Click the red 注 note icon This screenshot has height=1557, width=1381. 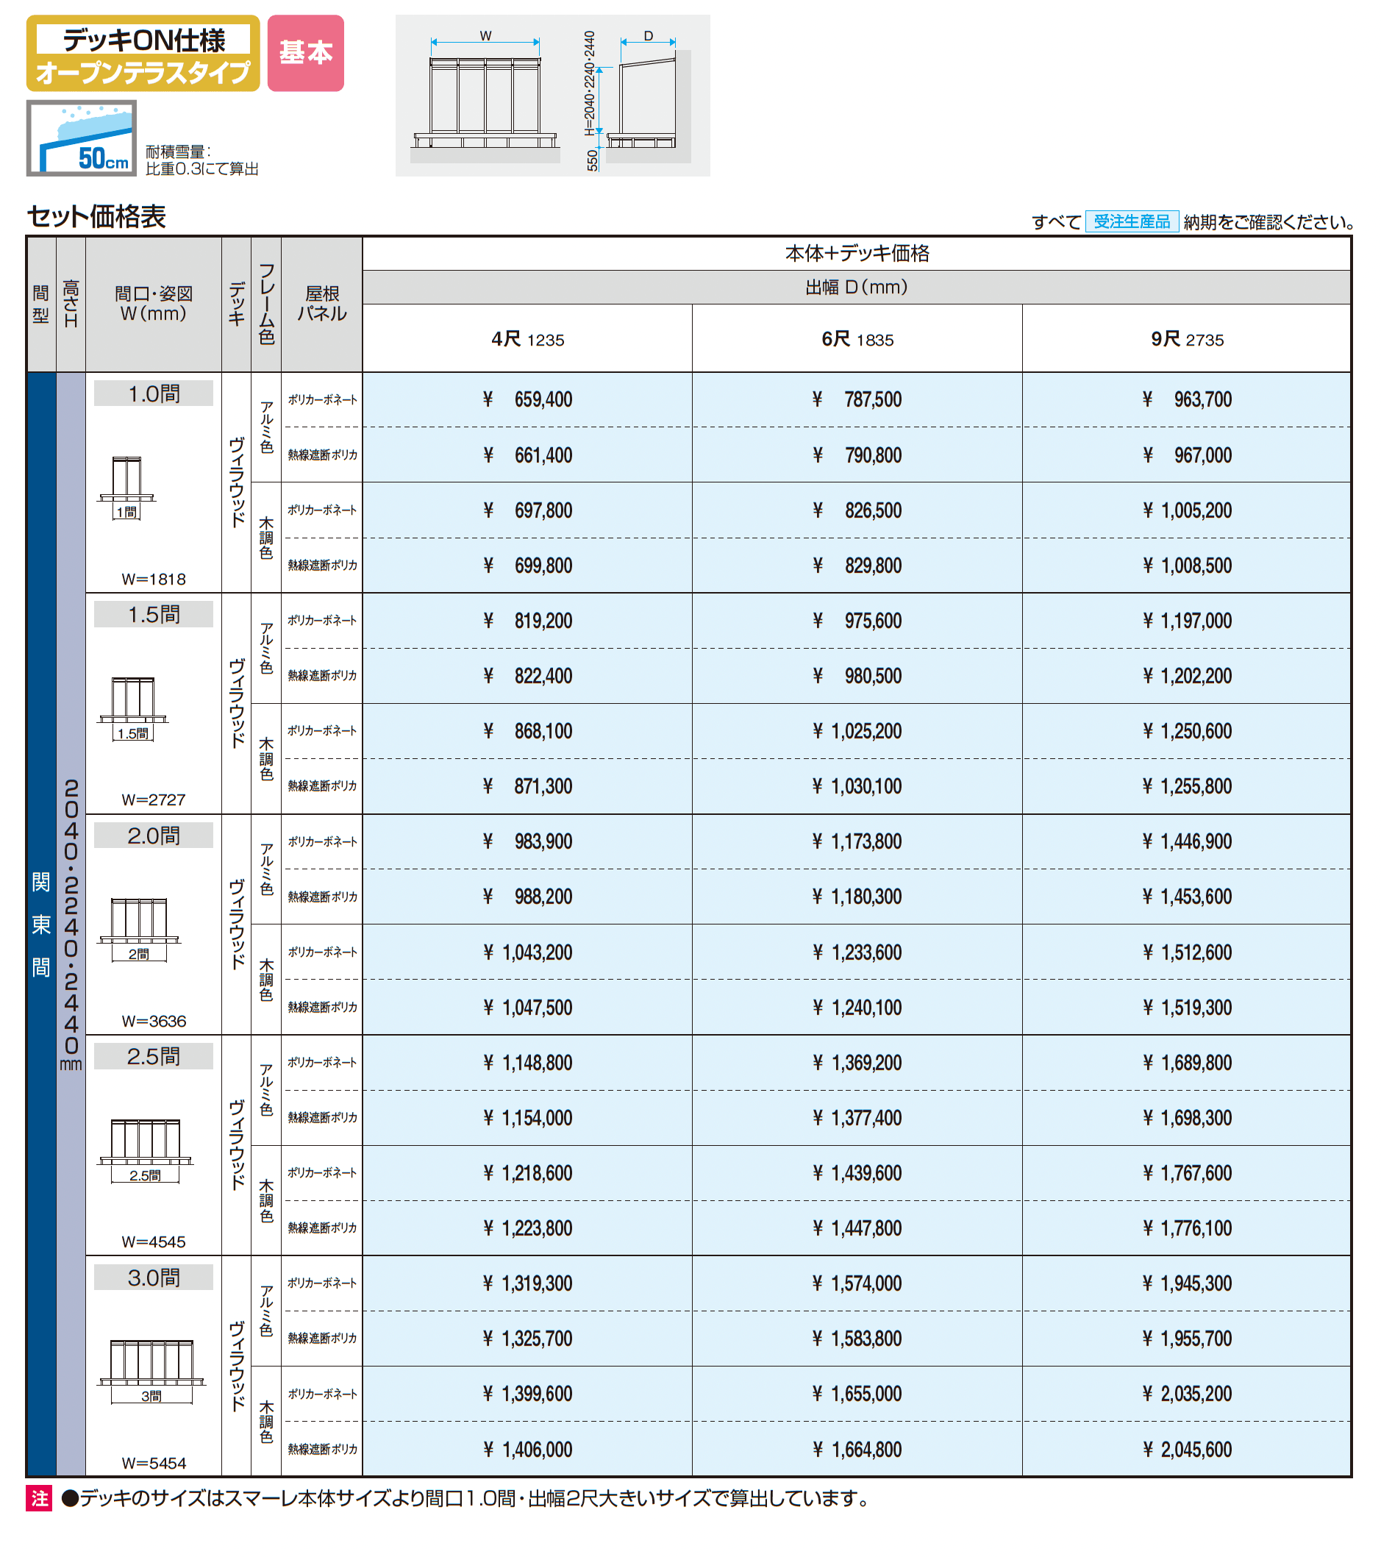(x=39, y=1498)
